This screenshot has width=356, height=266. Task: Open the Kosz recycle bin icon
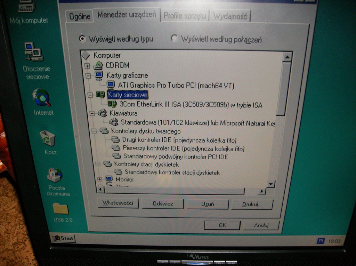(47, 138)
